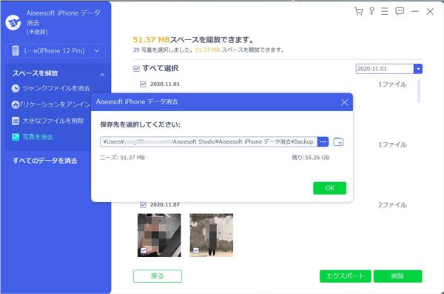Click 1ファイル label beside 2020.11.01
Viewport: 444px width, 294px height.
point(392,84)
